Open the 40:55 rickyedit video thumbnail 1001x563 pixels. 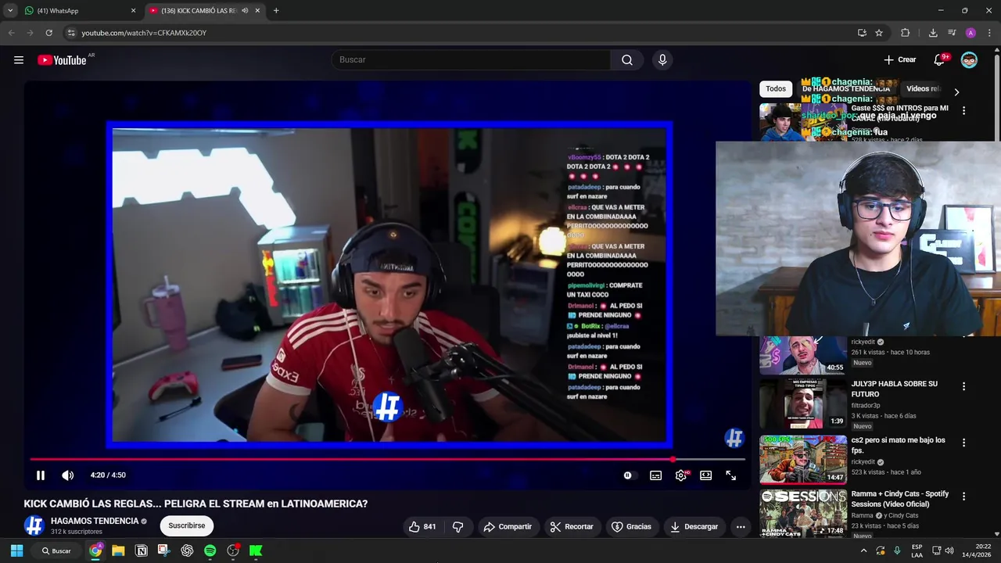803,356
